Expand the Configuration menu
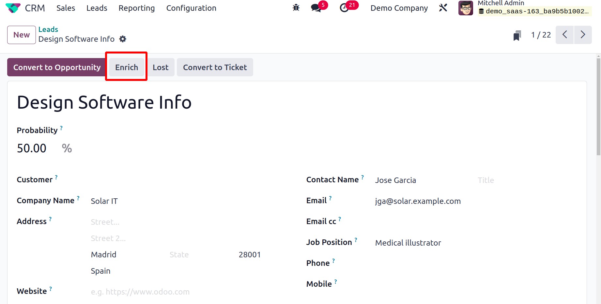 click(191, 8)
